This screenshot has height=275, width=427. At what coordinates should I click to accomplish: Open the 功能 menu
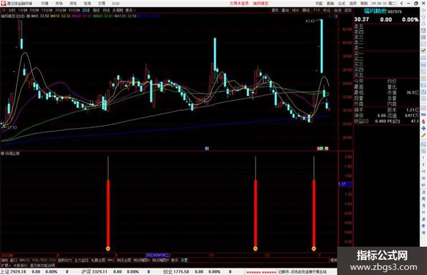coord(319,3)
